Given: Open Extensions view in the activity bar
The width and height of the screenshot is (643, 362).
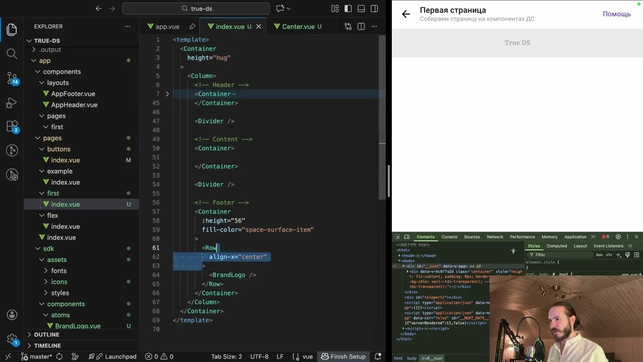Looking at the screenshot, I should tap(12, 126).
